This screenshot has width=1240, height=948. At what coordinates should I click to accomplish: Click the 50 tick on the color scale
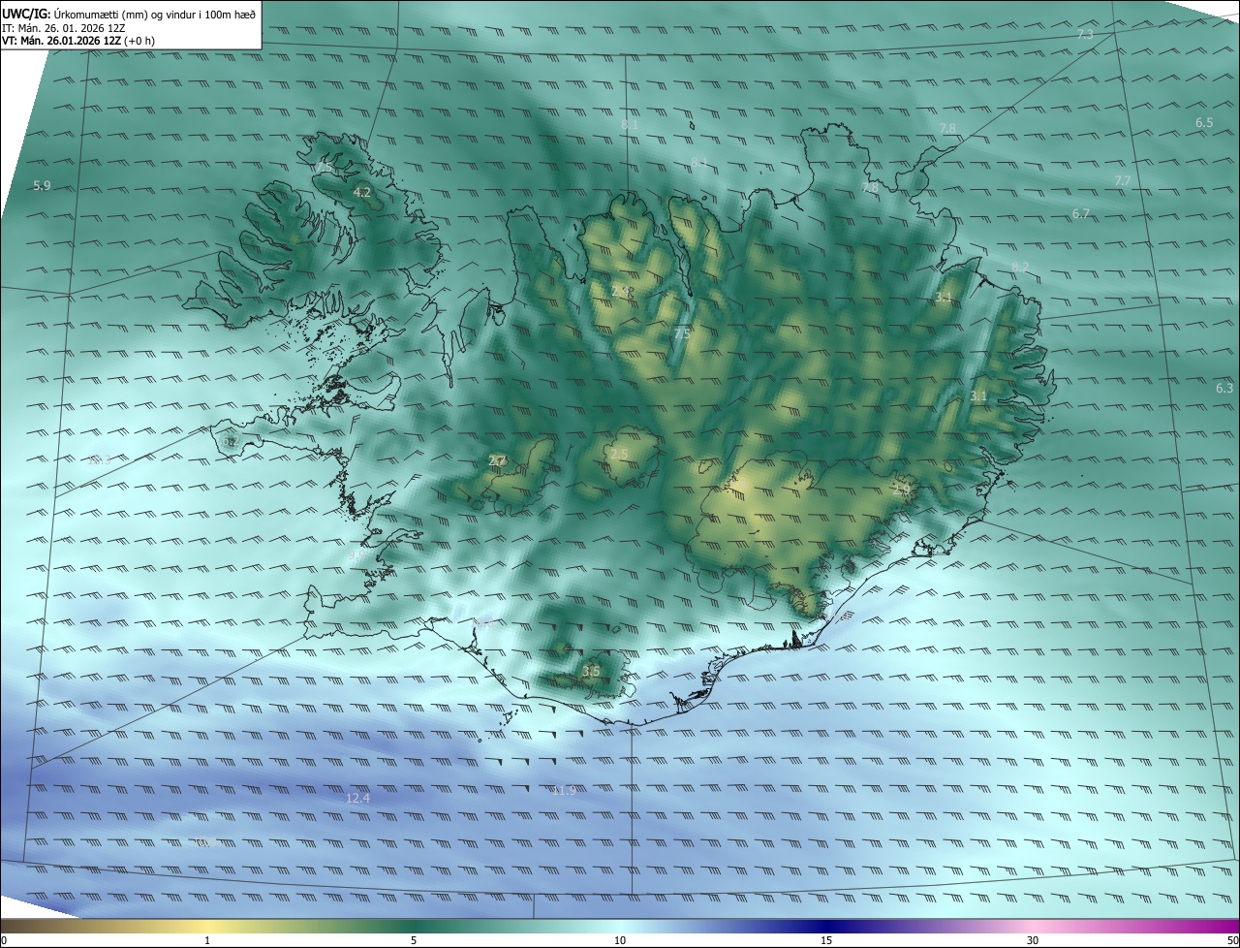[1232, 940]
